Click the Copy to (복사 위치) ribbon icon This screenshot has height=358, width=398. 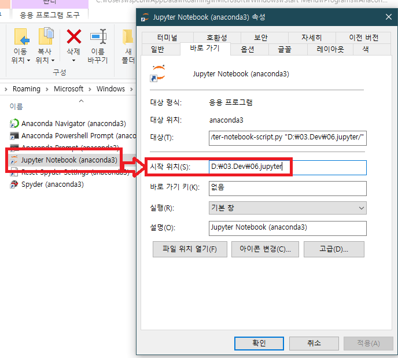46,36
